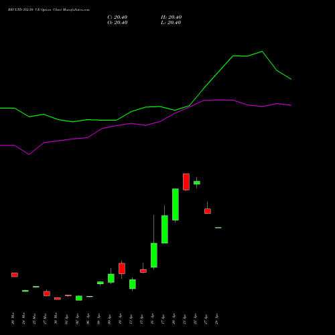Screen dimensions: 335x335
Task: Click the 'C: 20.40' close value
Action: [117, 17]
